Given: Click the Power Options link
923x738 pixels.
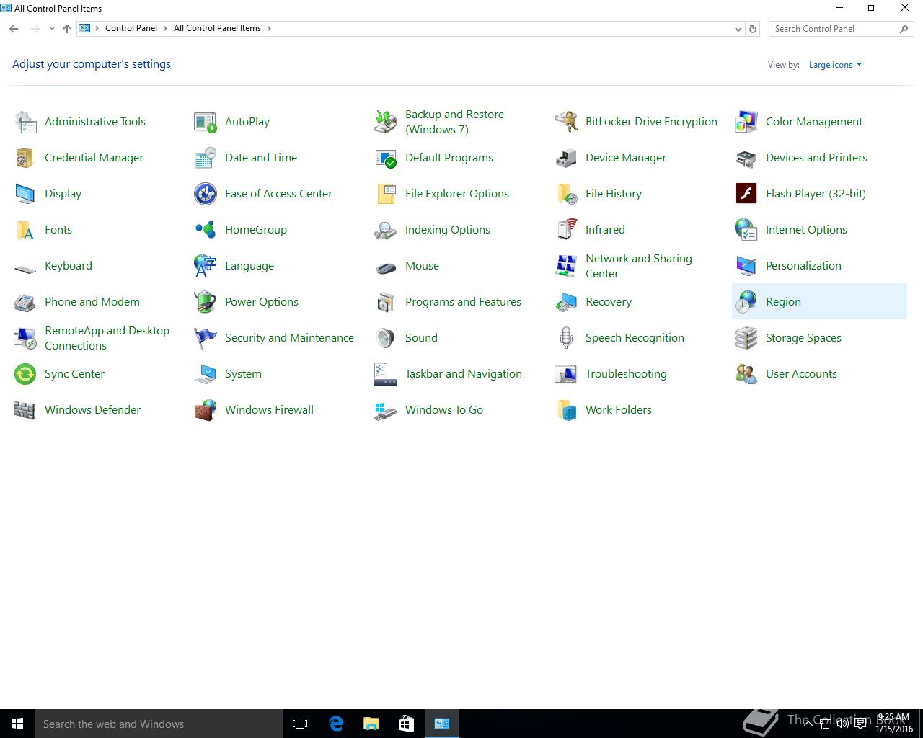Looking at the screenshot, I should point(262,302).
